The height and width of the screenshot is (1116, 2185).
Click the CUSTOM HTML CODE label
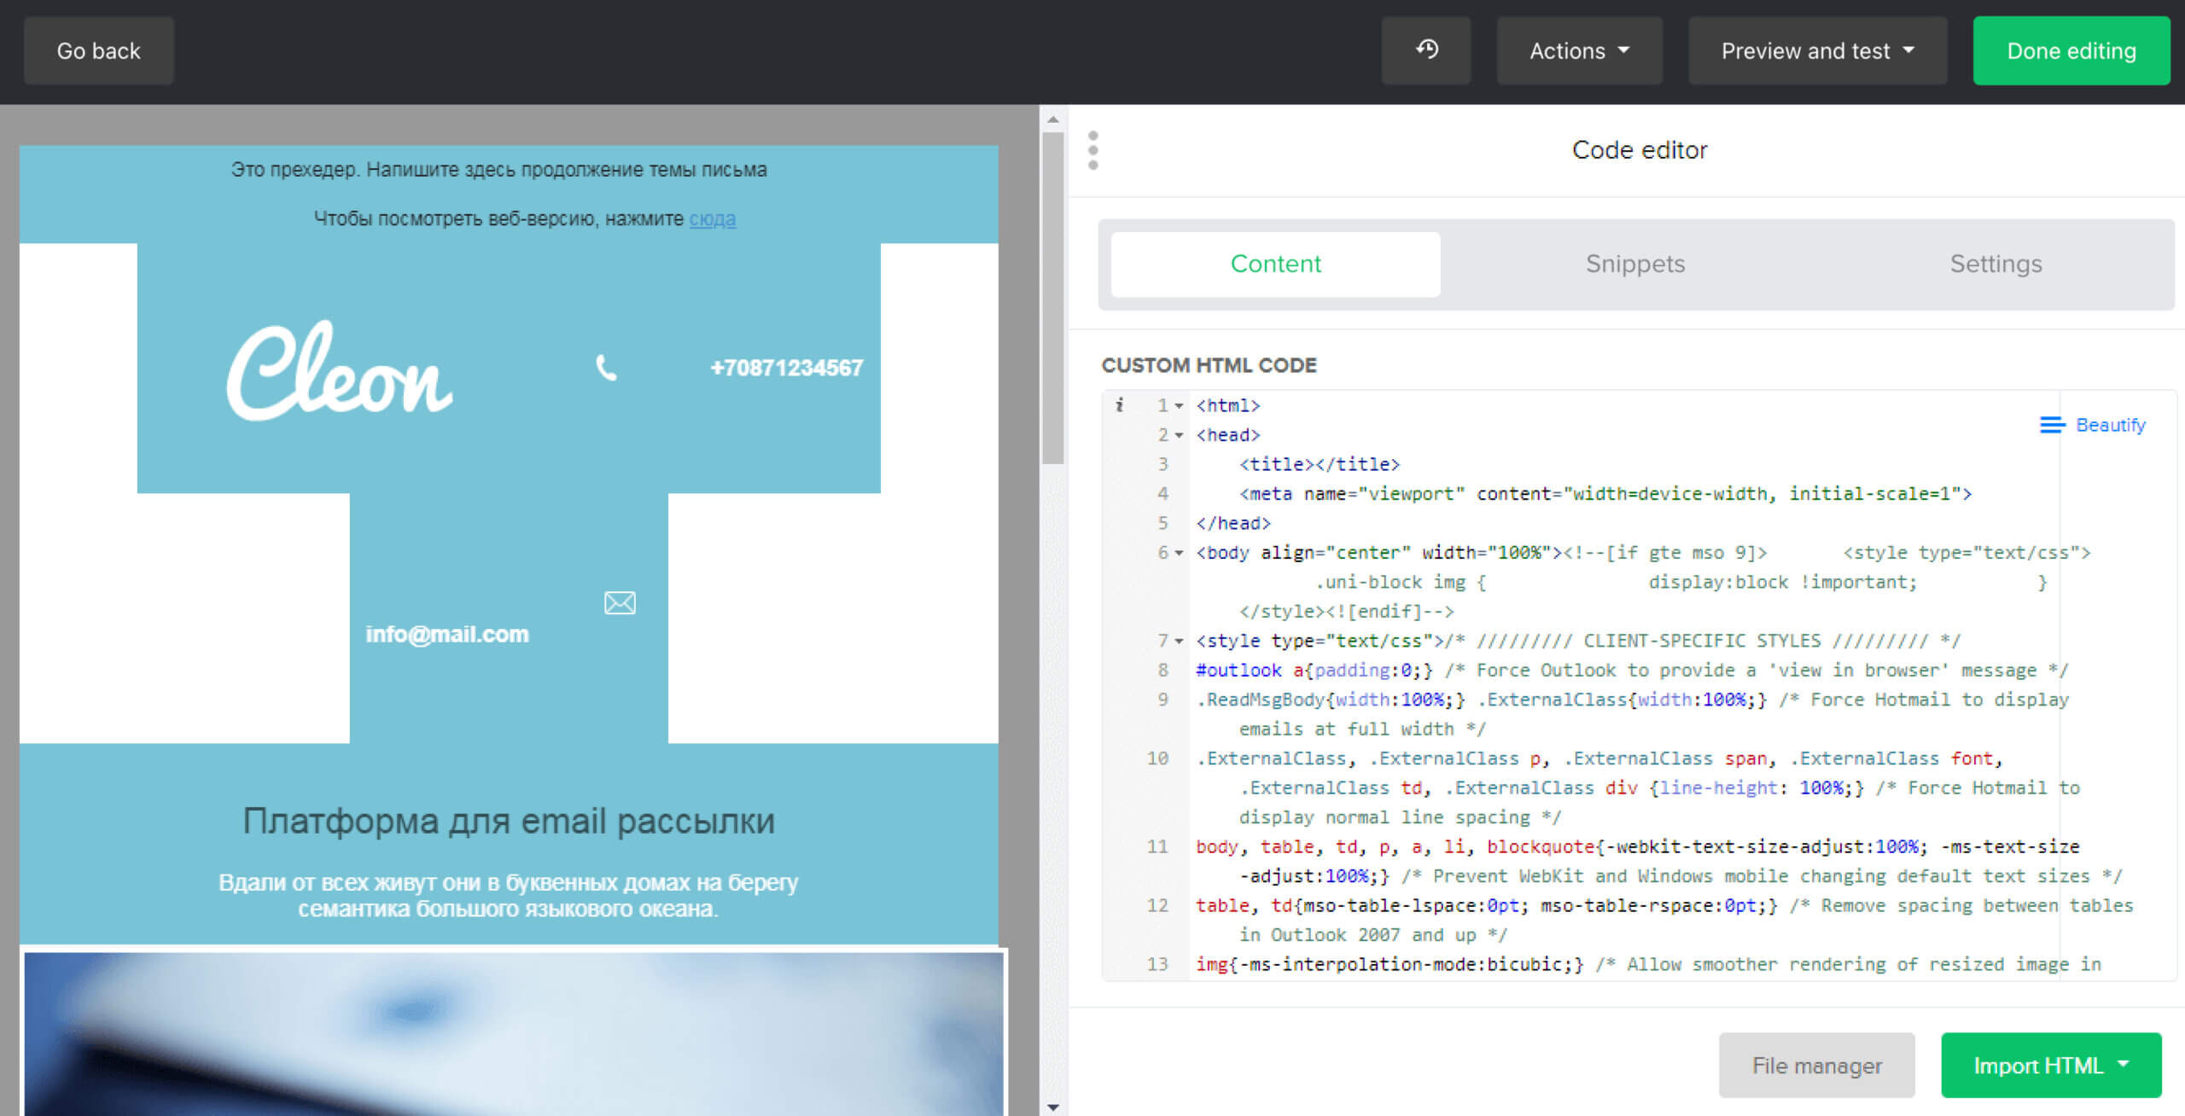(x=1209, y=365)
